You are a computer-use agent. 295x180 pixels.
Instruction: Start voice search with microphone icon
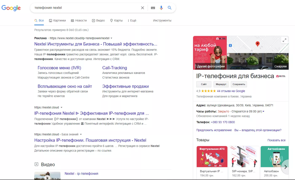point(161,8)
